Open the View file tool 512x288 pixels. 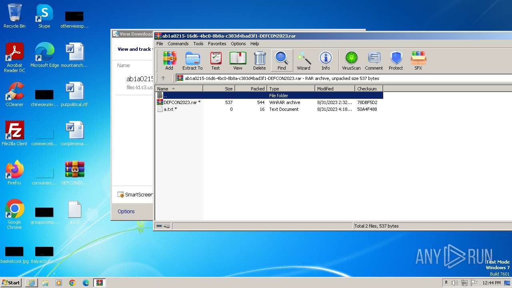238,60
